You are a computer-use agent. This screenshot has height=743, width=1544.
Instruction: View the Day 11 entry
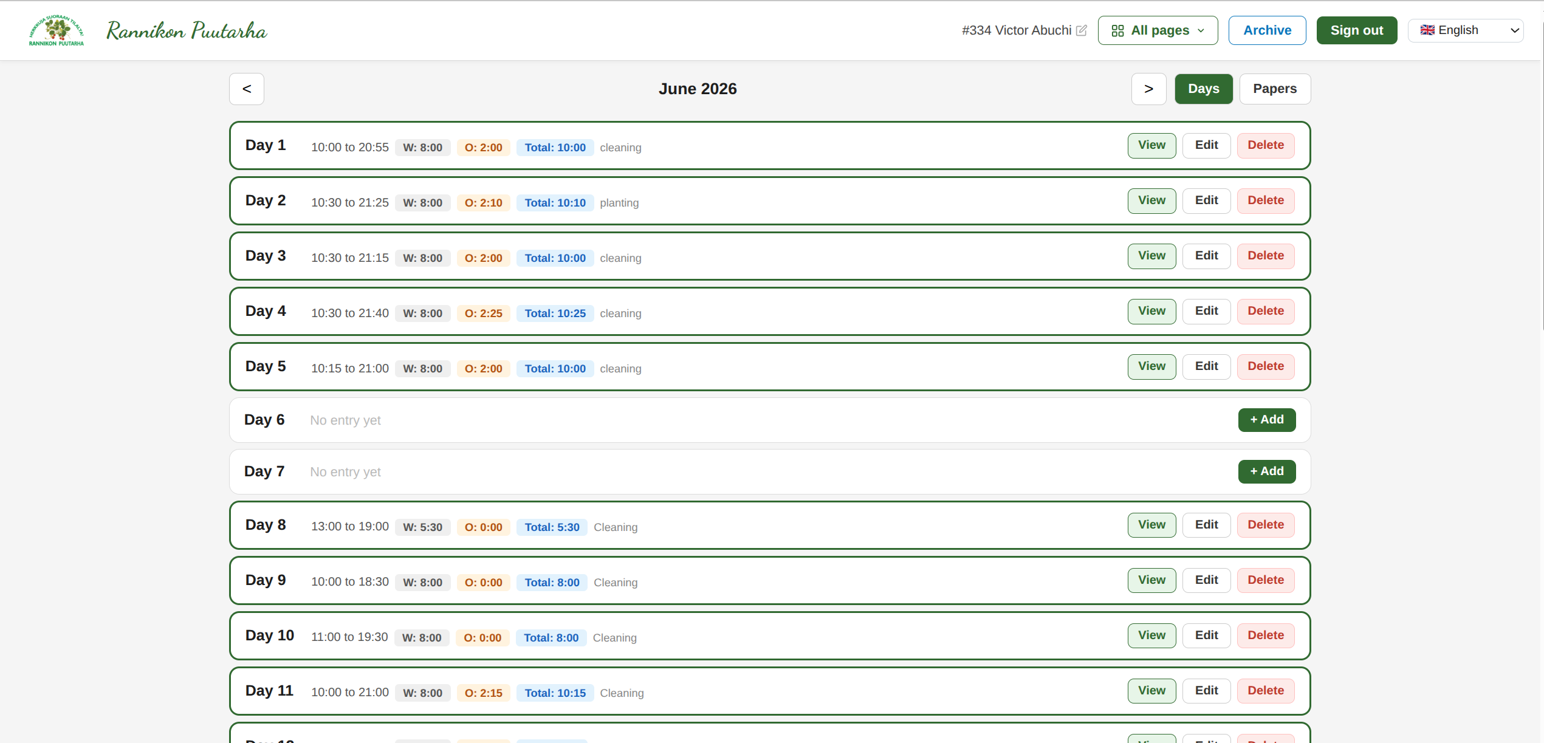click(x=1151, y=691)
